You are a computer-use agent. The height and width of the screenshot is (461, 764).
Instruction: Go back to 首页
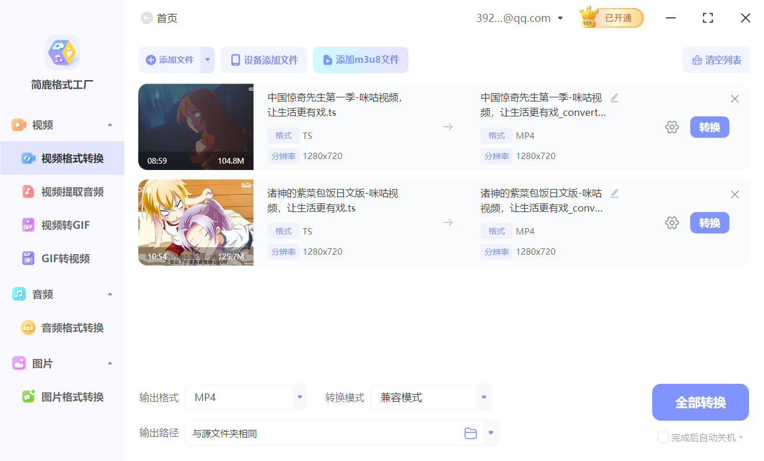point(147,18)
